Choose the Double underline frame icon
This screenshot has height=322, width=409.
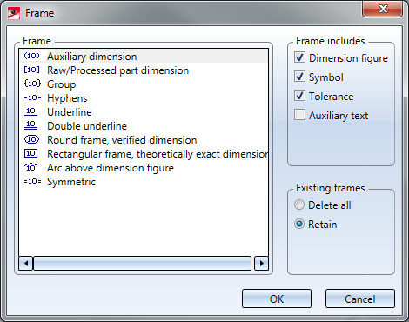(x=31, y=125)
